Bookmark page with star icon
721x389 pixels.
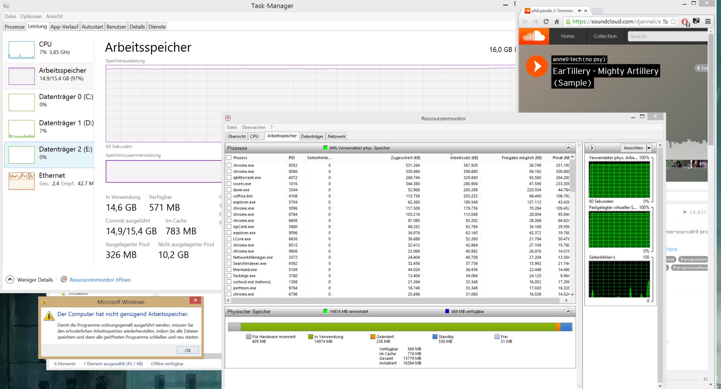pos(673,21)
